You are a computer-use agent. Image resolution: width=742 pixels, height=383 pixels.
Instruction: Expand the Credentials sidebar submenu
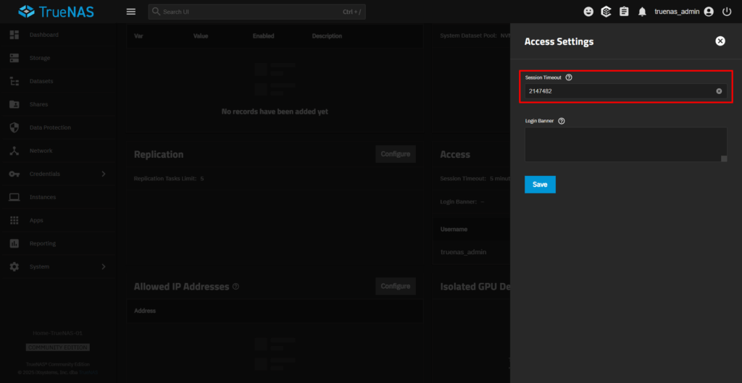(x=103, y=174)
